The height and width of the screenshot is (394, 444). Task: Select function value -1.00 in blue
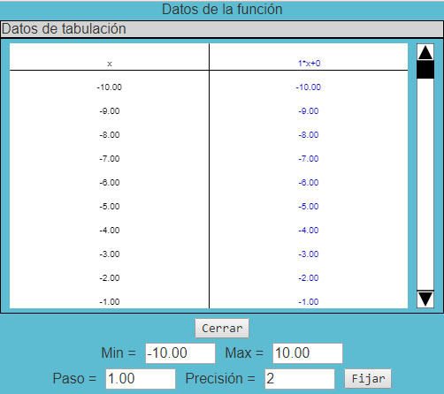309,302
